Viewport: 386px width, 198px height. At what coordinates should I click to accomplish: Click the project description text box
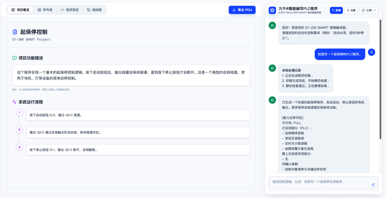(131, 75)
